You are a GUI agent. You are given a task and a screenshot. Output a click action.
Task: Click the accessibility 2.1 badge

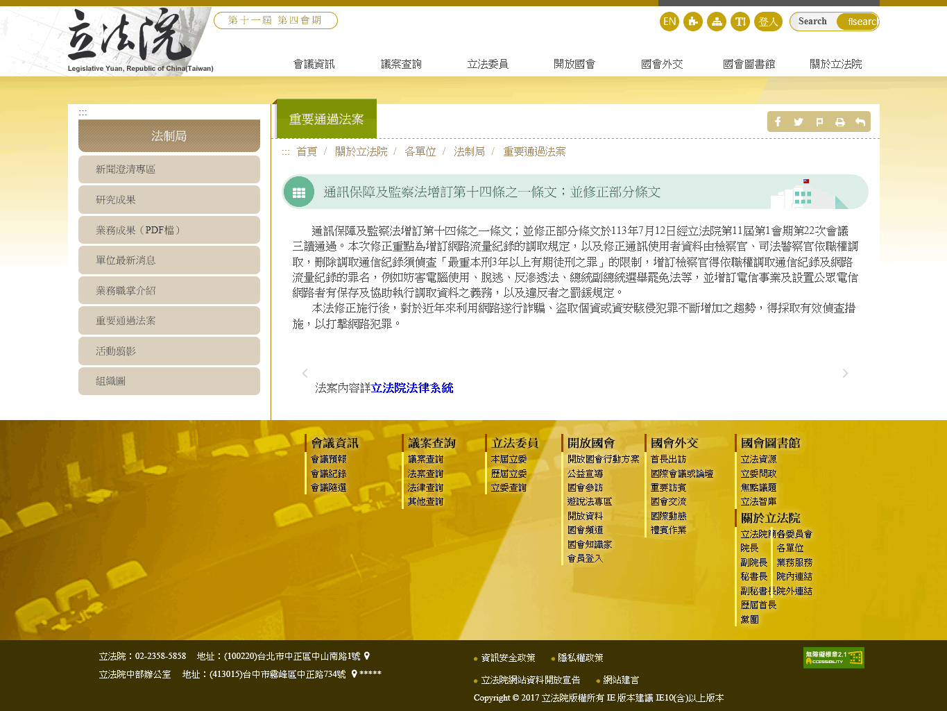pyautogui.click(x=833, y=658)
